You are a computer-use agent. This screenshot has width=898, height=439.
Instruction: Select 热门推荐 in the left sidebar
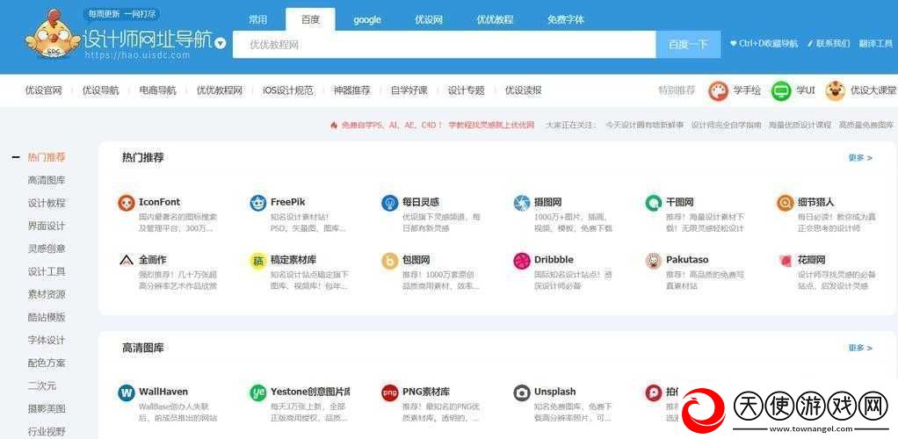pos(47,157)
